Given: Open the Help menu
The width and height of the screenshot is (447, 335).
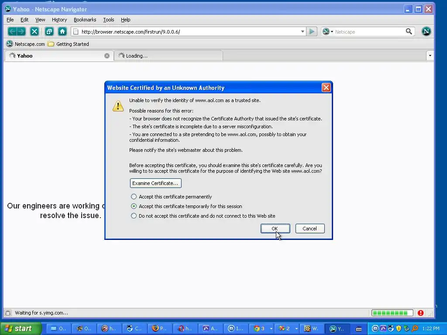Looking at the screenshot, I should click(x=125, y=20).
